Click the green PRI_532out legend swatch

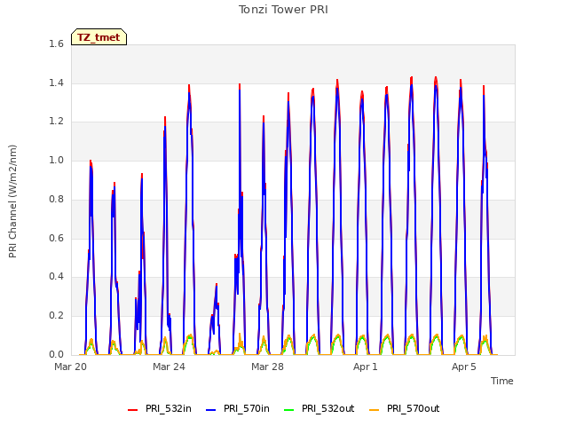pos(289,409)
